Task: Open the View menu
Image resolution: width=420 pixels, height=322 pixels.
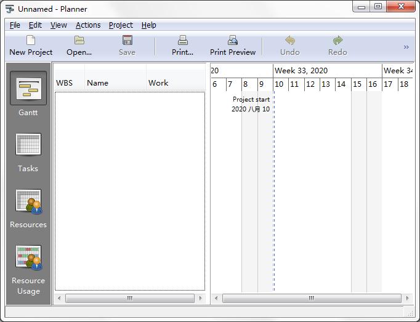Action: pyautogui.click(x=59, y=25)
